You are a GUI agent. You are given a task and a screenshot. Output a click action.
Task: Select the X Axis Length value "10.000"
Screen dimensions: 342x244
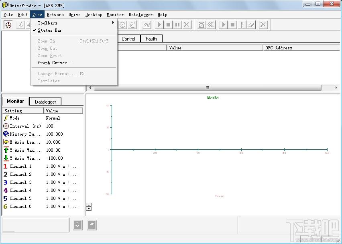tap(53, 142)
